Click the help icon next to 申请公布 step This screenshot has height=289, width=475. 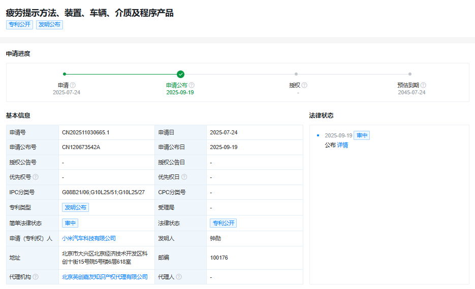(192, 85)
